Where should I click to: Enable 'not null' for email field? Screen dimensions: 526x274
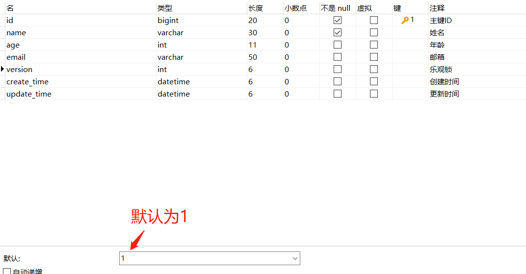coord(338,57)
